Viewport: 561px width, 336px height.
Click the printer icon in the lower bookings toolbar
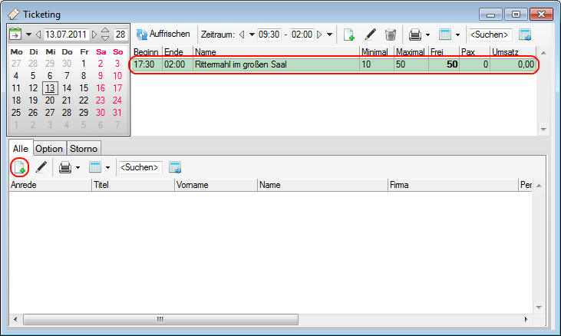click(x=66, y=166)
